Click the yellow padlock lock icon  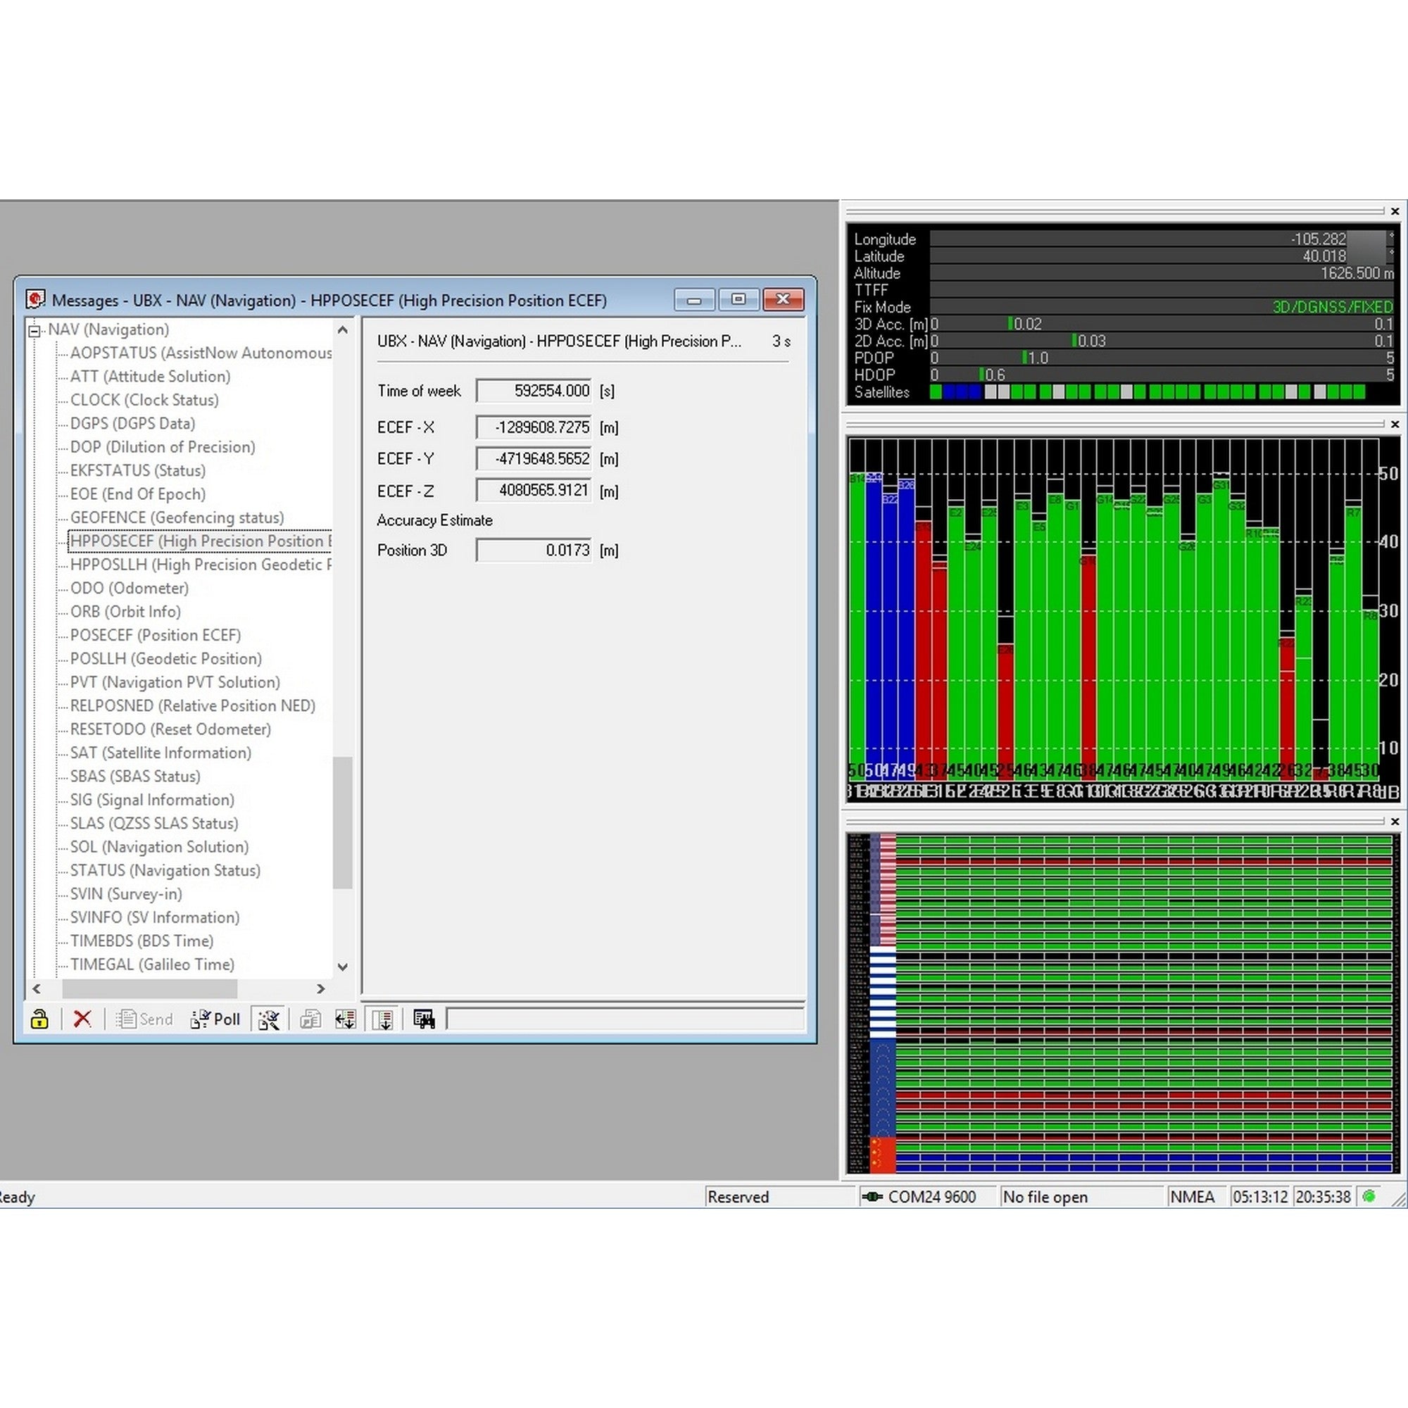(39, 1019)
